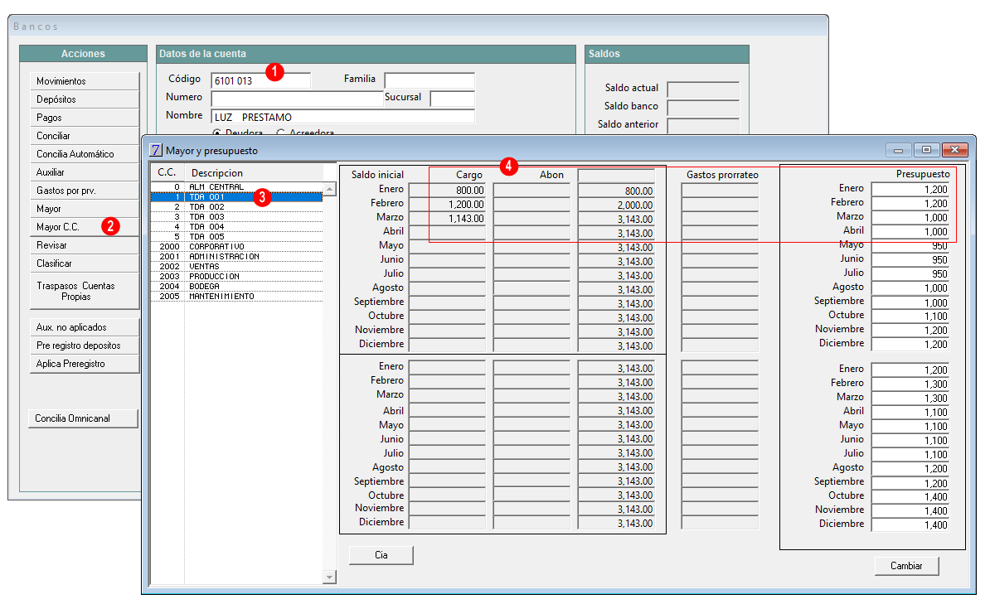Click the Cia button

(x=381, y=555)
